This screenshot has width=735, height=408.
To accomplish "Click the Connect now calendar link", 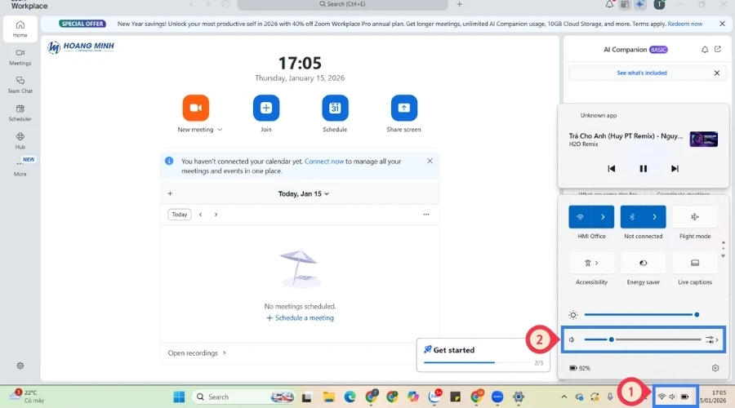I will tap(324, 162).
